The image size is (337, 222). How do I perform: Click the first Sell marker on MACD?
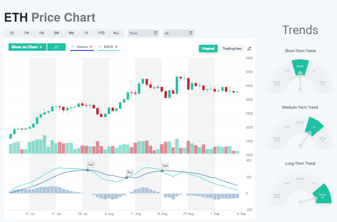point(91,165)
